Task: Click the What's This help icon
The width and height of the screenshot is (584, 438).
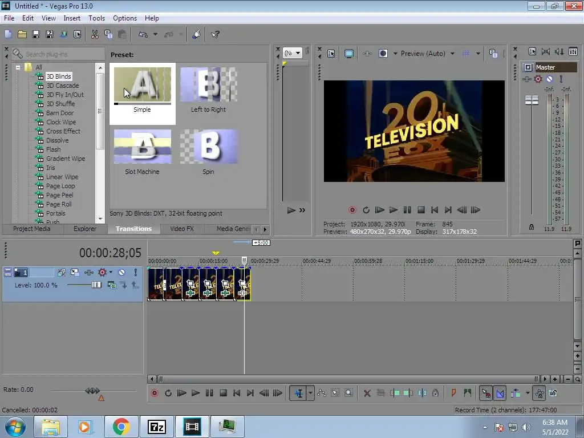Action: (x=215, y=34)
